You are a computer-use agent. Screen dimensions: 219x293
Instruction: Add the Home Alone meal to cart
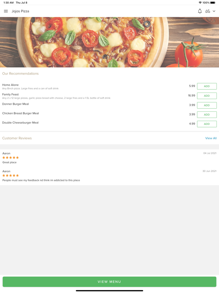[206, 86]
